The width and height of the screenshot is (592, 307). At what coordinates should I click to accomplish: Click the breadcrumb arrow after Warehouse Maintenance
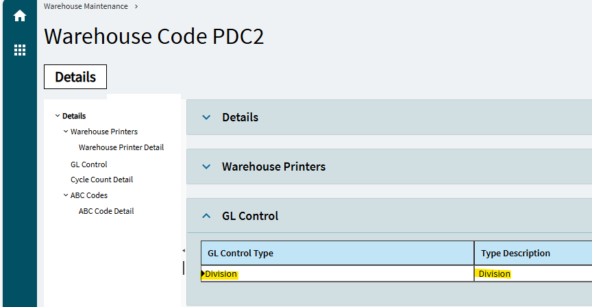click(136, 6)
